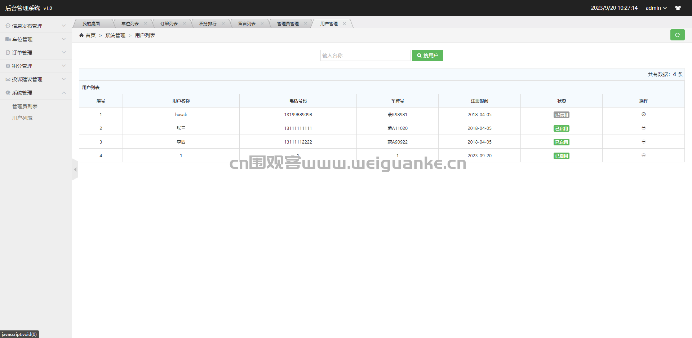Click the 注册时间 column header
The height and width of the screenshot is (338, 692).
click(479, 101)
